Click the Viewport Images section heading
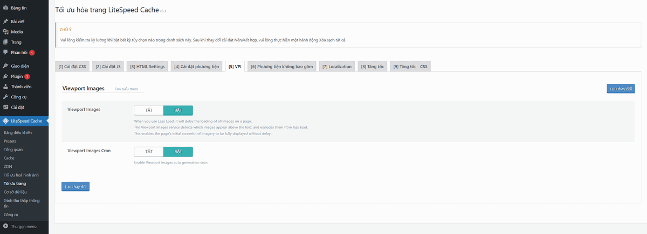Image resolution: width=647 pixels, height=234 pixels. tap(84, 88)
